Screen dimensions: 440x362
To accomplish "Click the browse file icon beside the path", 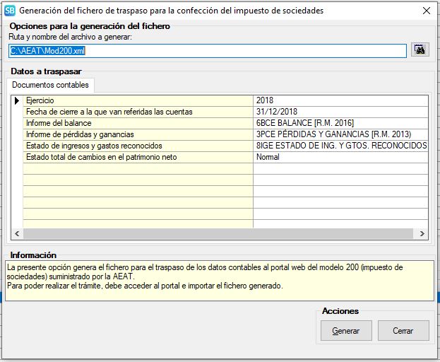I will 421,49.
